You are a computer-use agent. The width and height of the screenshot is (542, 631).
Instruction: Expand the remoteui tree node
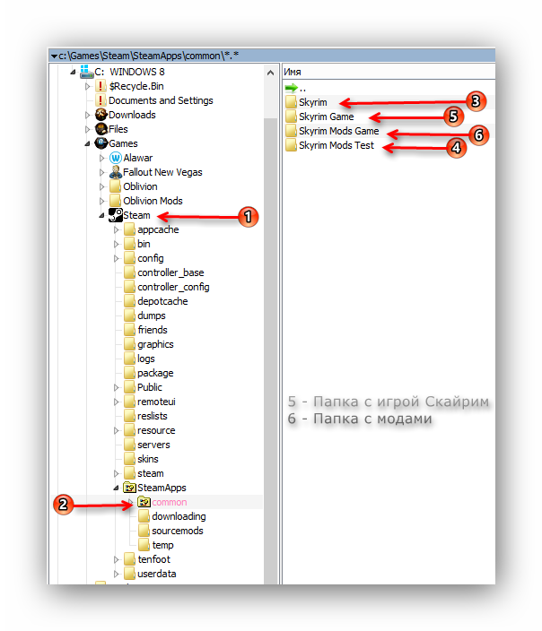point(116,402)
